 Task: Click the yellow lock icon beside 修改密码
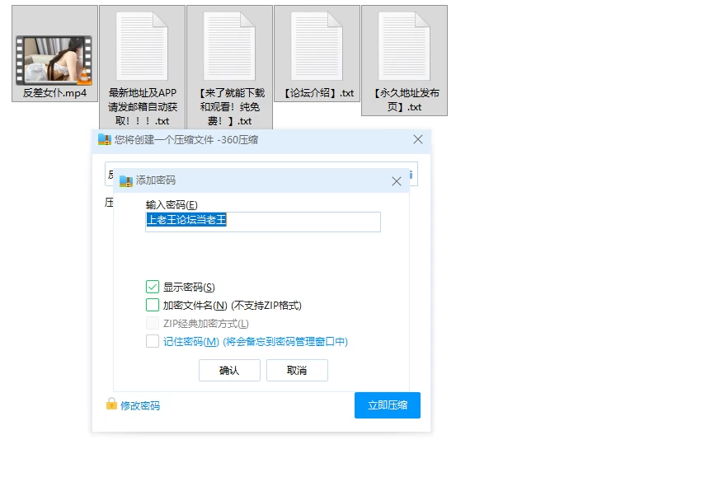pyautogui.click(x=111, y=404)
